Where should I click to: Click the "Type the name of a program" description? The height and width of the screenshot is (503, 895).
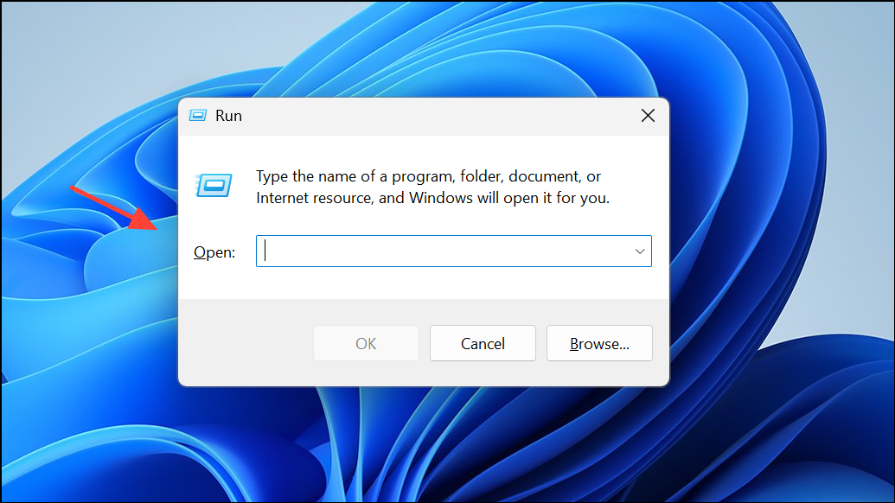(x=432, y=187)
